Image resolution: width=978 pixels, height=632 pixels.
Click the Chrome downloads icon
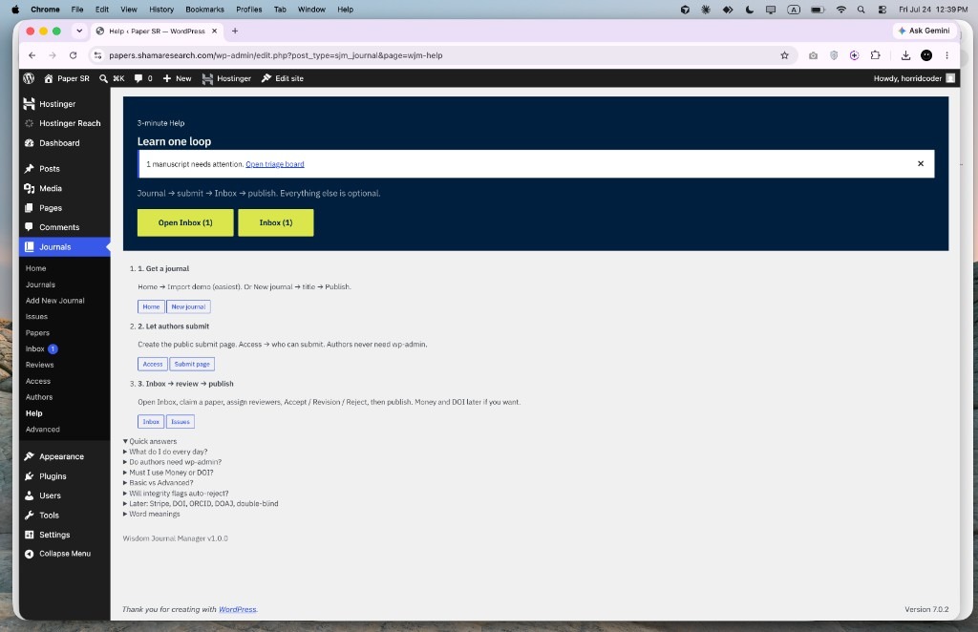(905, 55)
